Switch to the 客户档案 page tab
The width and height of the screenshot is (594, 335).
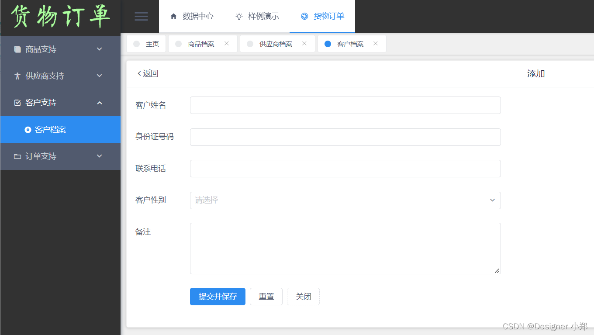(x=352, y=44)
